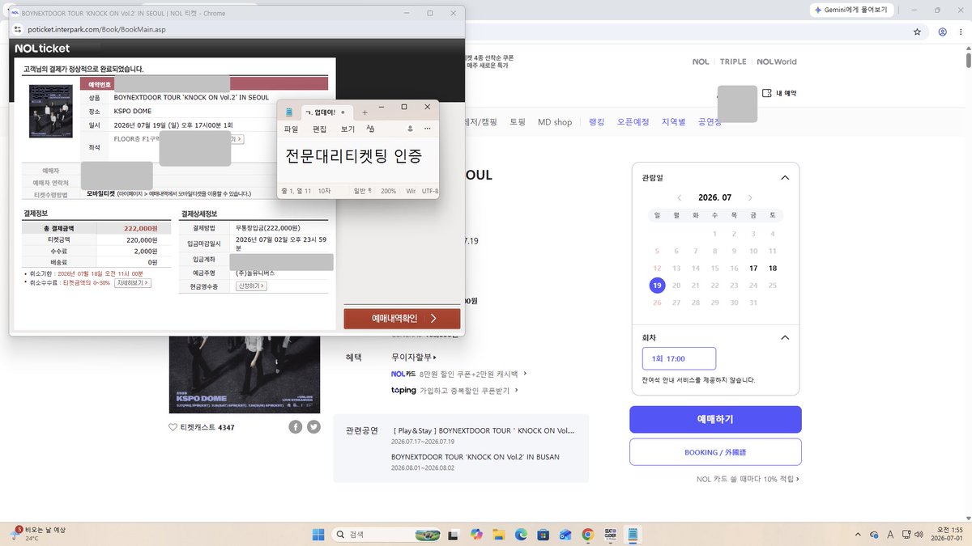Open the Seat Clicker taskbar app
Image resolution: width=972 pixels, height=546 pixels.
point(610,535)
